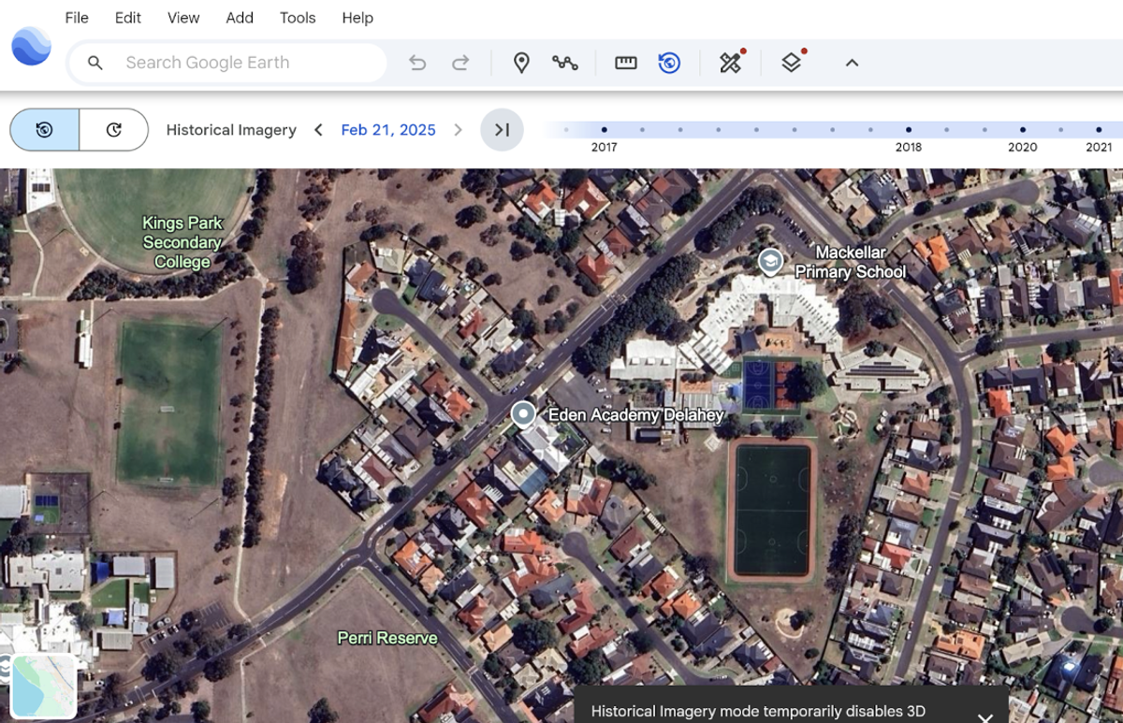Click the redo arrow icon
The height and width of the screenshot is (723, 1123).
pyautogui.click(x=460, y=63)
